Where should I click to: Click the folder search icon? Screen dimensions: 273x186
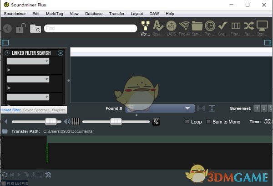(35, 29)
